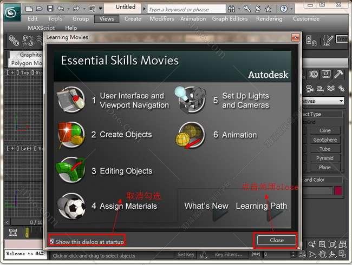Open the Views menu
The image size is (352, 265).
click(x=107, y=19)
